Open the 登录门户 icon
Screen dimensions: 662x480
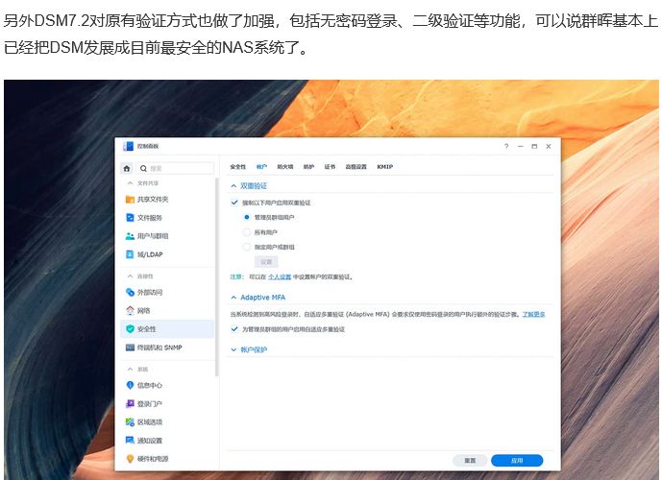(x=130, y=403)
